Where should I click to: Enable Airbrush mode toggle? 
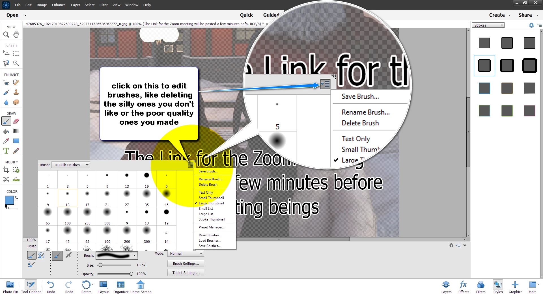point(68,255)
